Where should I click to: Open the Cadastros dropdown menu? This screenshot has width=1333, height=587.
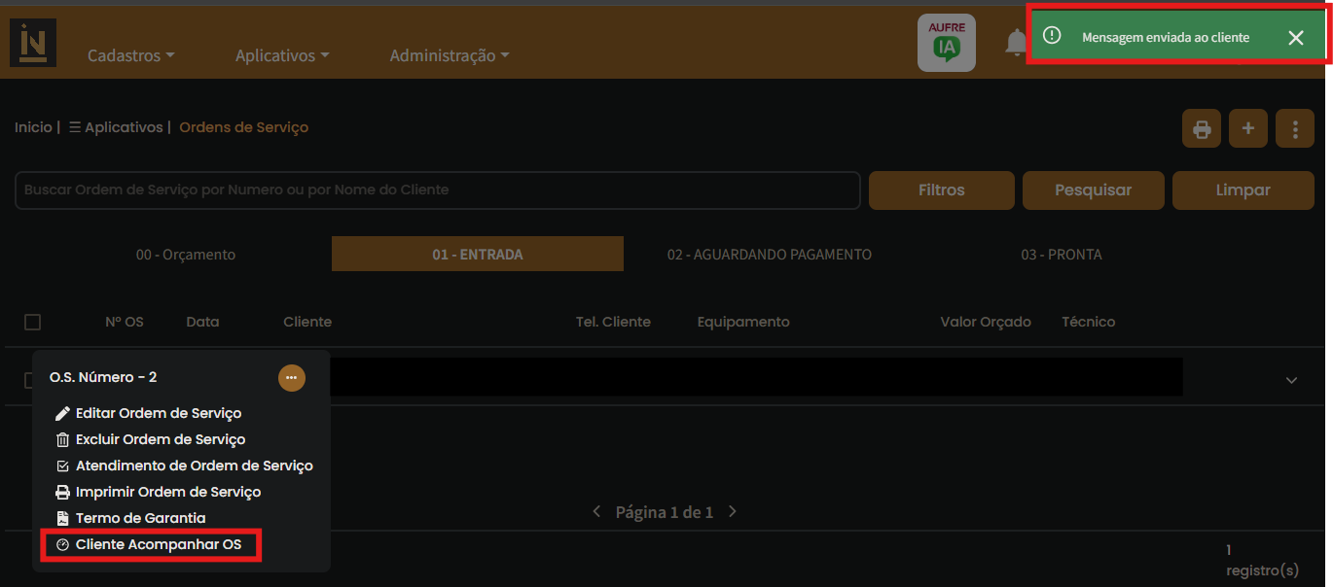point(130,56)
